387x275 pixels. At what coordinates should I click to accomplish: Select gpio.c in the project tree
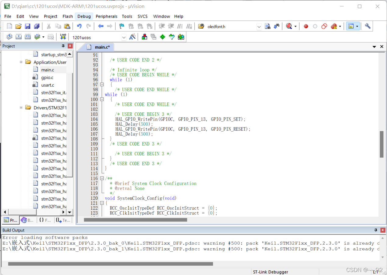(x=47, y=77)
